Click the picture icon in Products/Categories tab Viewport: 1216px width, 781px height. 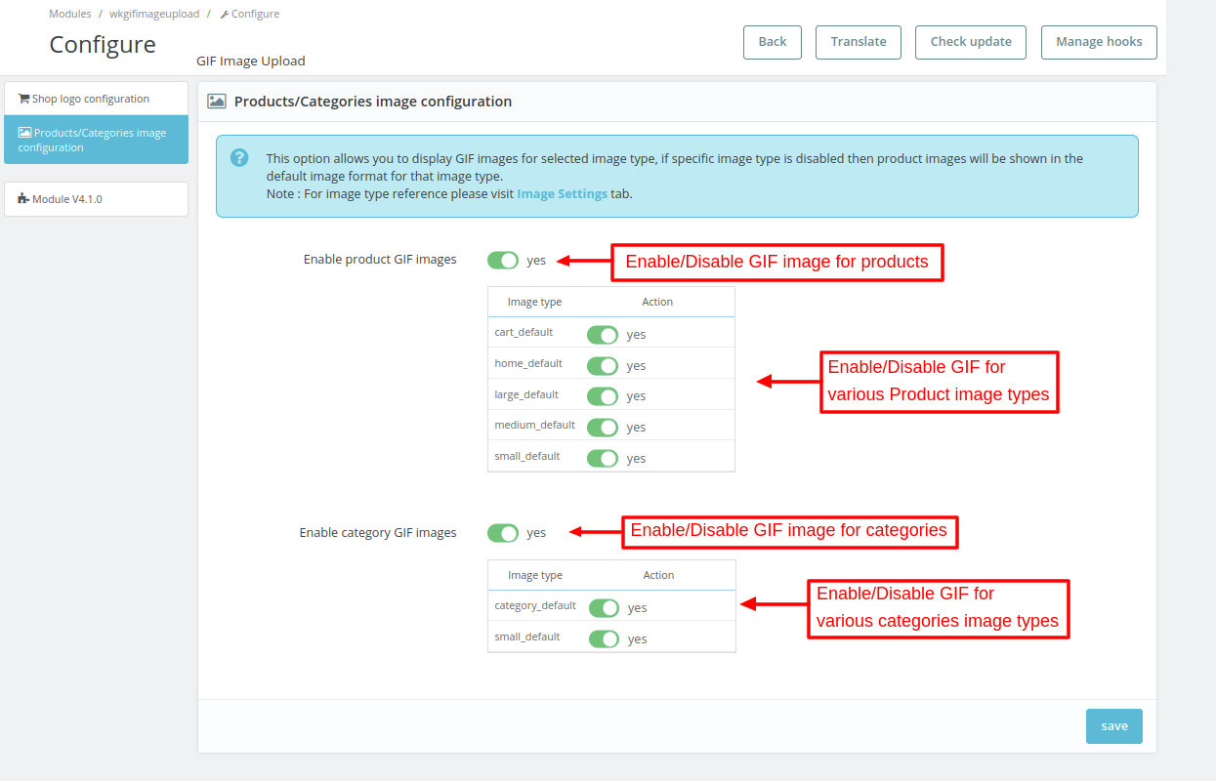tap(25, 133)
